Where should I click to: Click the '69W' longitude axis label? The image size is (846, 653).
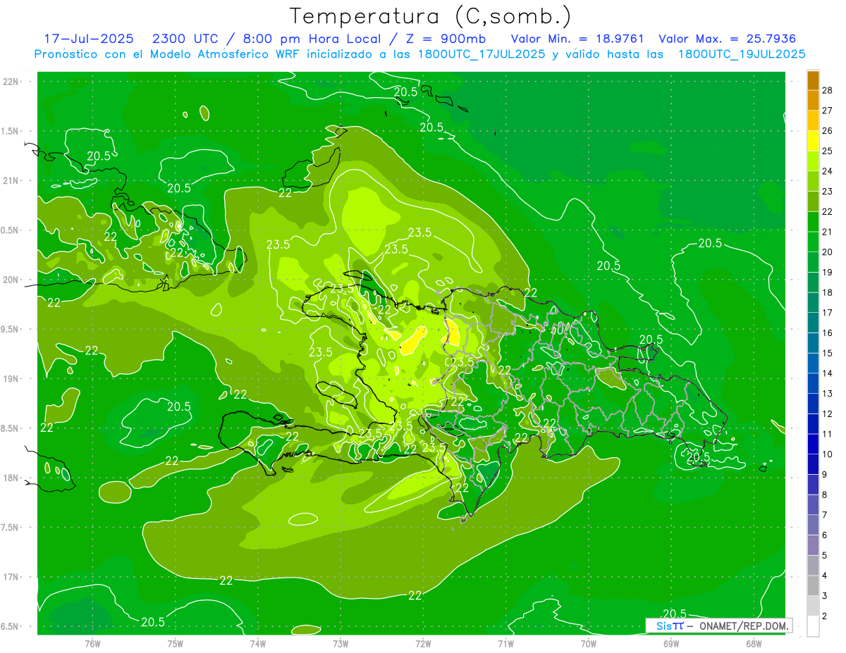(x=671, y=644)
